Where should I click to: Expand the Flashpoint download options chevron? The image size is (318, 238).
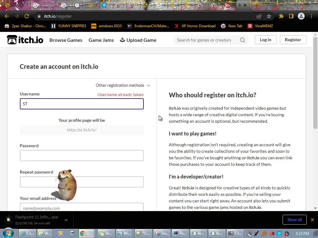coord(66,220)
